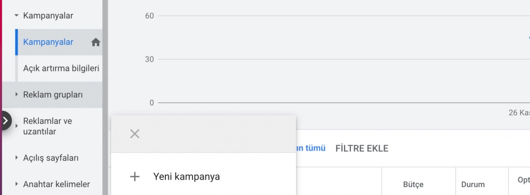Click the Bütçe column header
530x195 pixels.
pyautogui.click(x=413, y=184)
